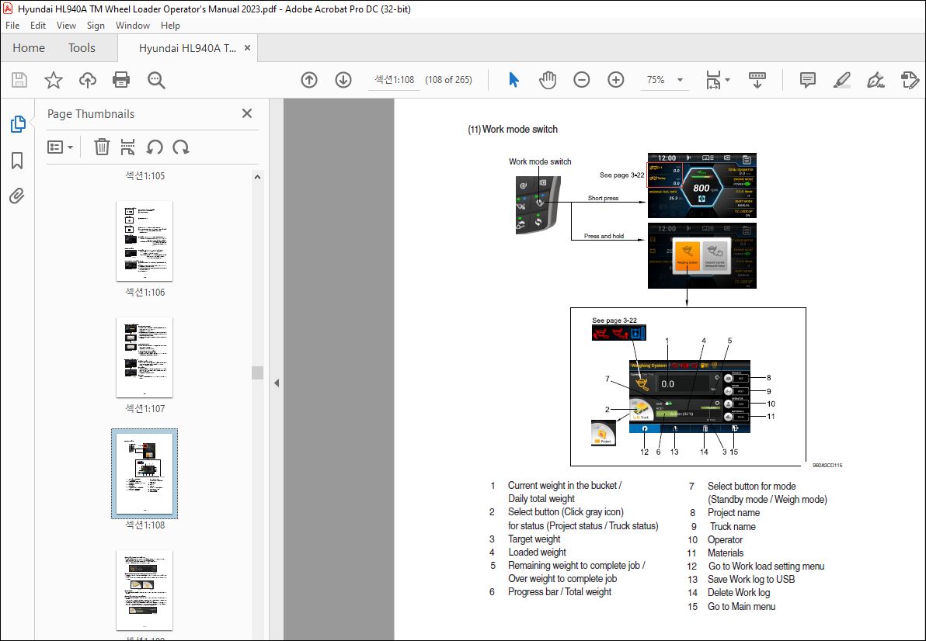926x641 pixels.
Task: Open the Attachments paperclip panel
Action: click(x=17, y=196)
